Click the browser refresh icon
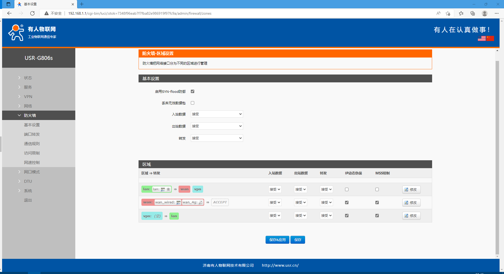 [32, 13]
